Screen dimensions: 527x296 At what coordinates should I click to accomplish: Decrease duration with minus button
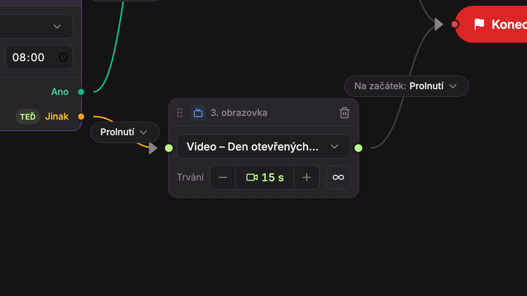pyautogui.click(x=223, y=177)
